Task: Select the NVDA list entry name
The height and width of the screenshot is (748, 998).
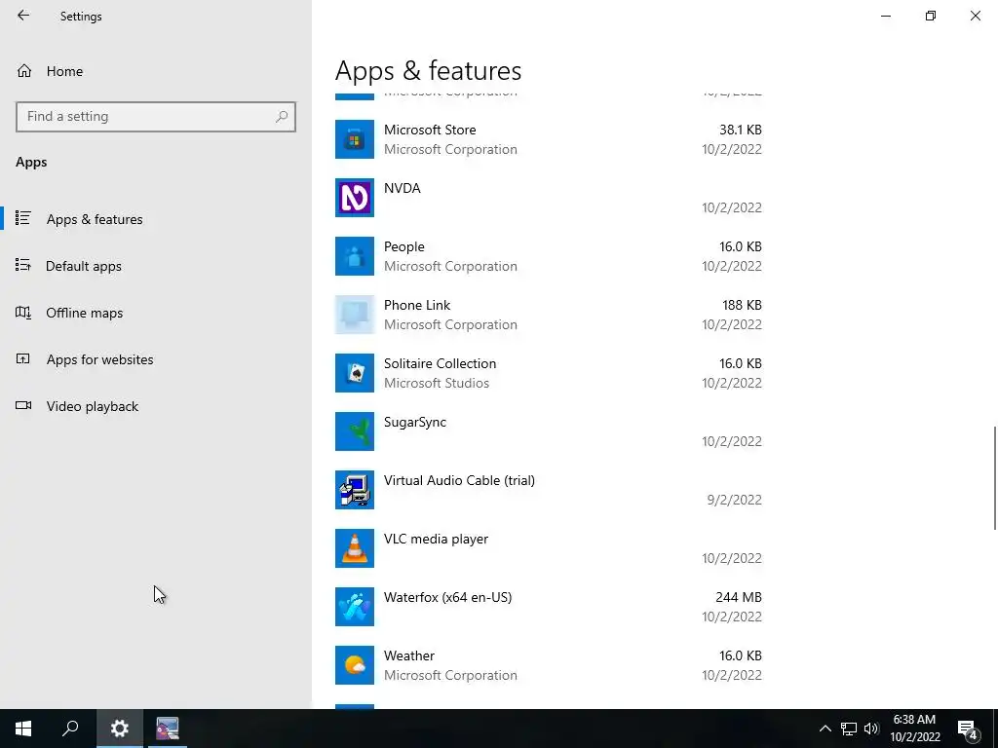Action: (403, 188)
